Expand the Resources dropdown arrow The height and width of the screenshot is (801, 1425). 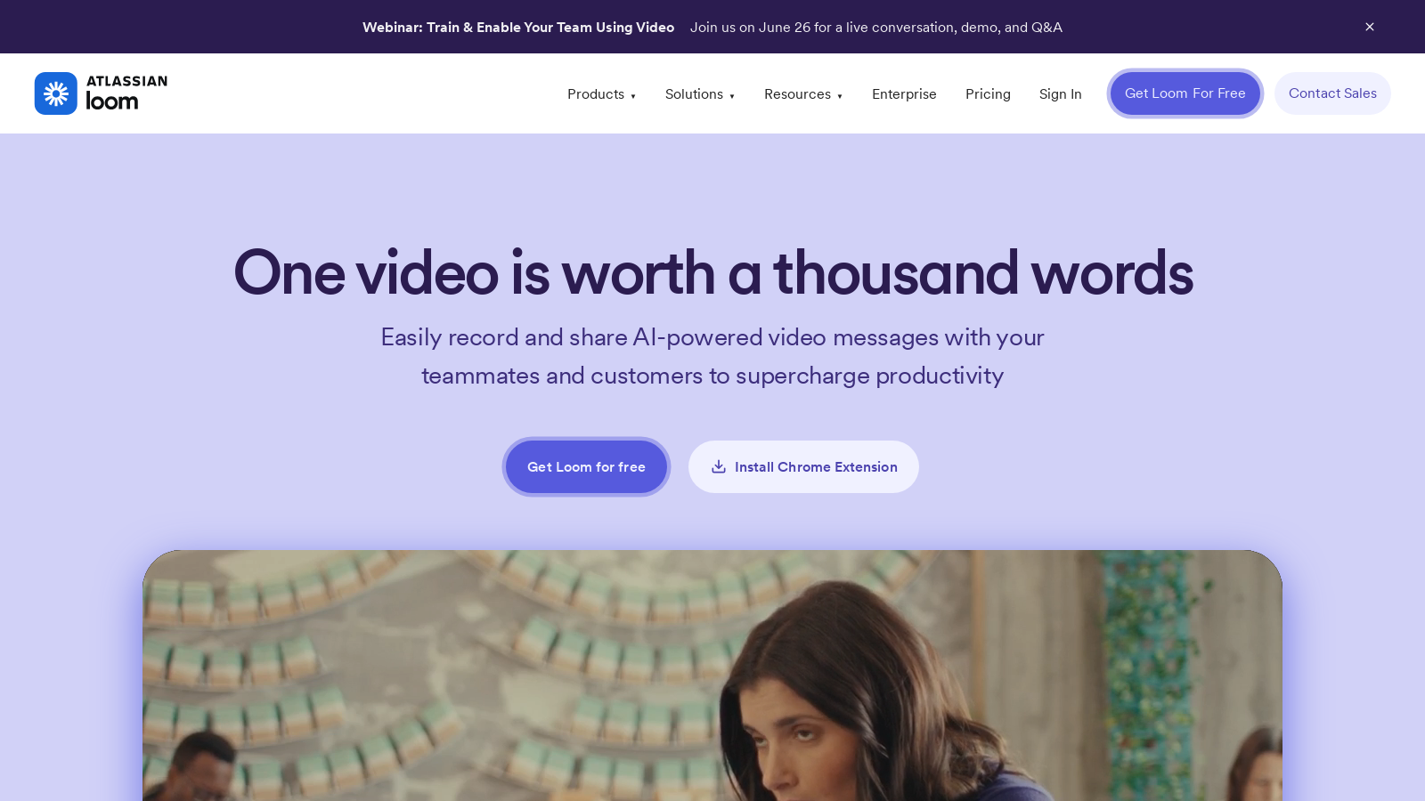840,96
